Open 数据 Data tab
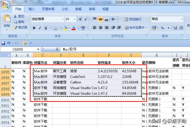 [x=78, y=9]
